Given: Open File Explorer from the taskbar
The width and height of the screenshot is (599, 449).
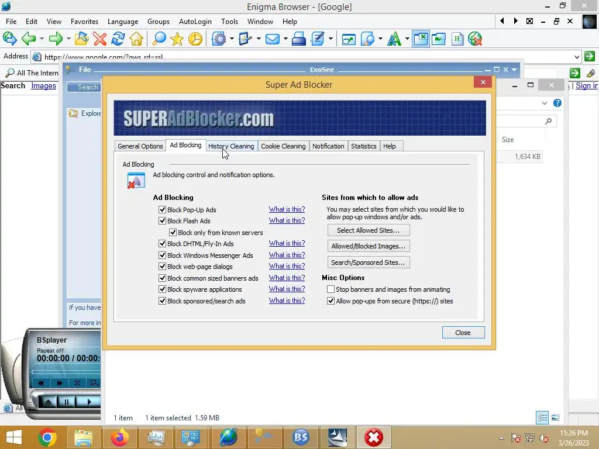Looking at the screenshot, I should 83,437.
